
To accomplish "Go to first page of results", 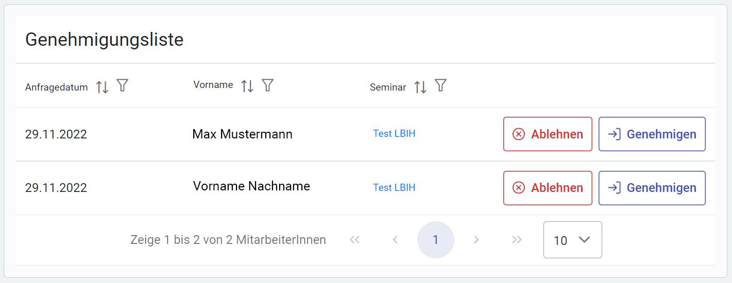I will pos(354,240).
